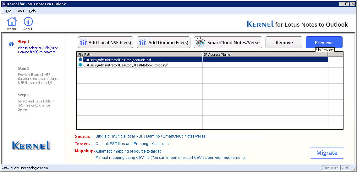
Task: Click the Kernel logo in sidebar
Action: tap(31, 145)
